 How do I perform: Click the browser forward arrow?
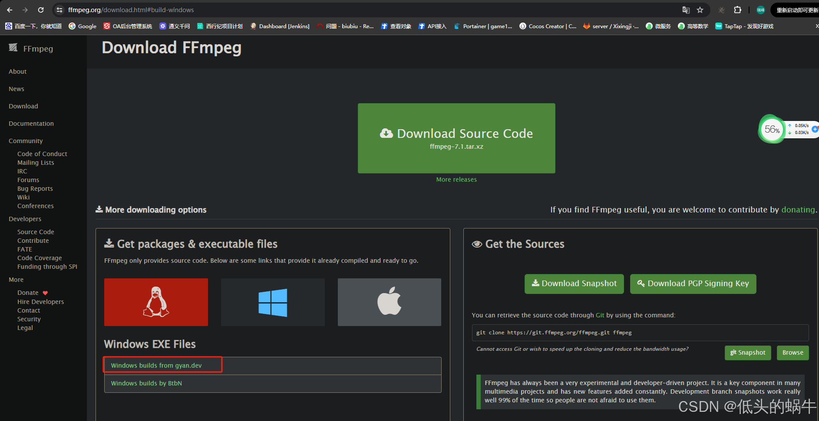pos(25,10)
